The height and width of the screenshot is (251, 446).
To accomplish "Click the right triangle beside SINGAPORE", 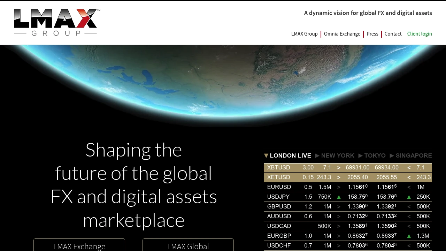I will click(392, 155).
